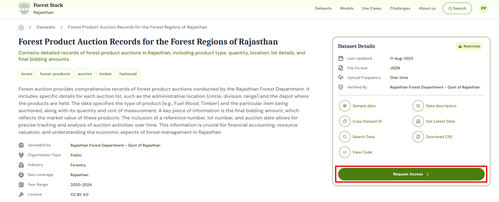Click the Get Latest Data icon
This screenshot has width=499, height=202.
(418, 121)
